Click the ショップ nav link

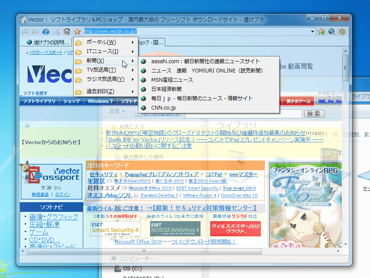(x=71, y=101)
